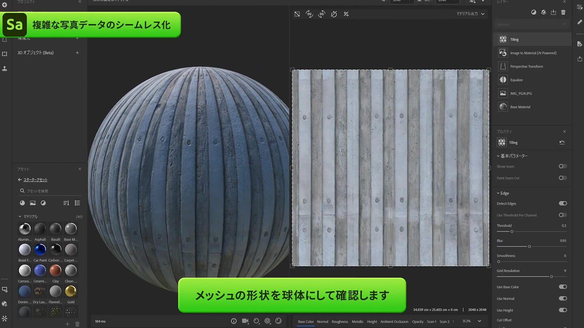This screenshot has height=328, width=584.
Task: Switch to the Normal channel tab
Action: click(322, 322)
